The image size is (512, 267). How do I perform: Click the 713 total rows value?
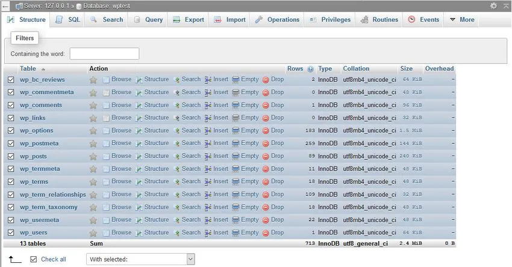[310, 243]
